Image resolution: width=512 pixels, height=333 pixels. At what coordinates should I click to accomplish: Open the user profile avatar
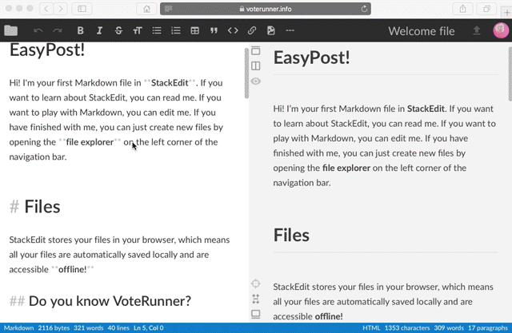point(501,30)
